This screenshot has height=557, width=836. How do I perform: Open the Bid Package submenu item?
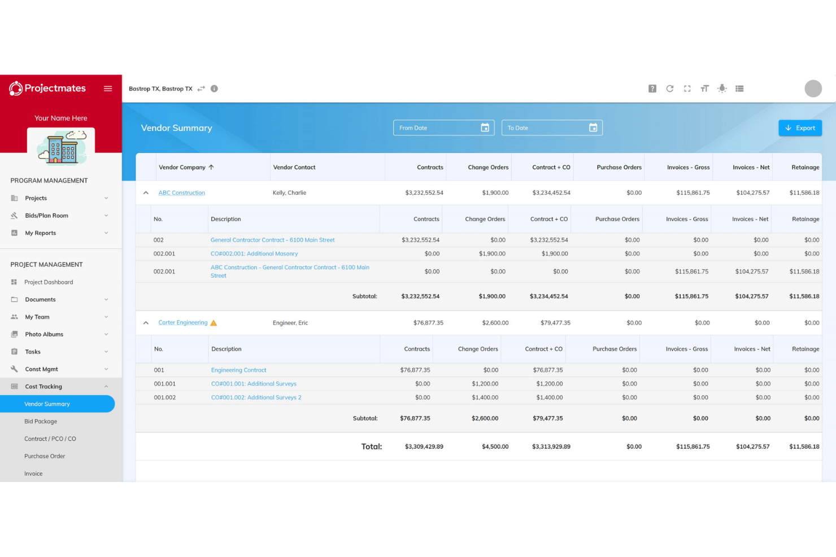[41, 422]
